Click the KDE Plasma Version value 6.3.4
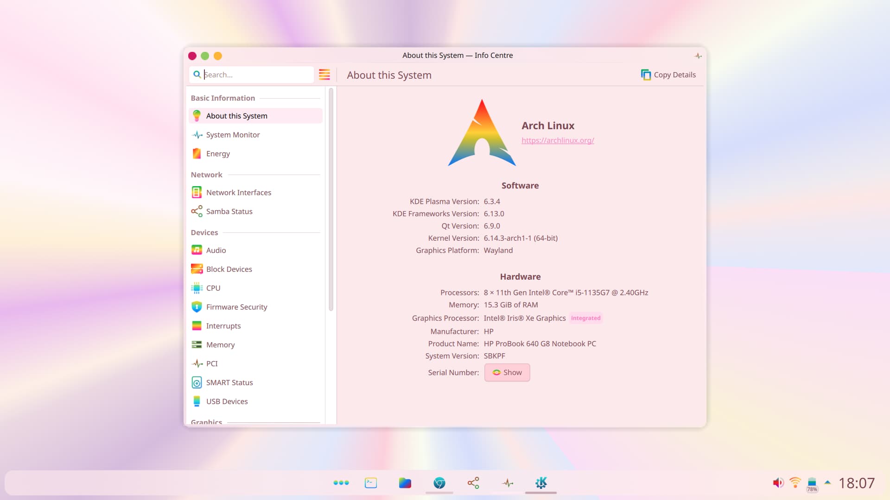Screen dimensions: 890x500 pyautogui.click(x=492, y=201)
